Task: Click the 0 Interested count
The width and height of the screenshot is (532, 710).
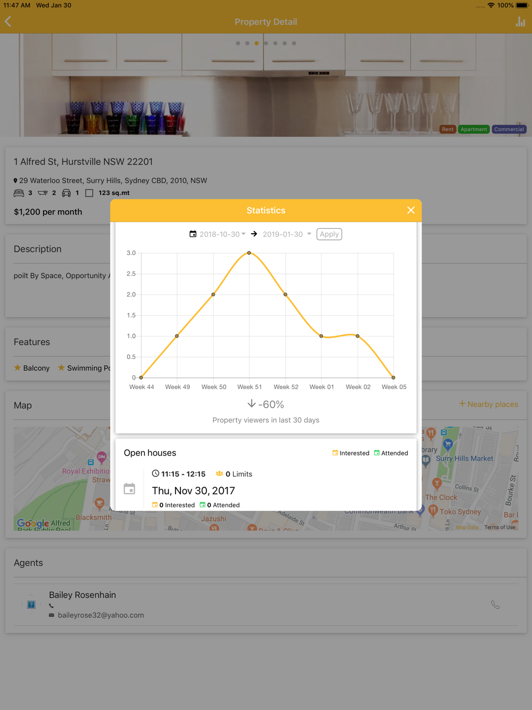Action: (173, 505)
